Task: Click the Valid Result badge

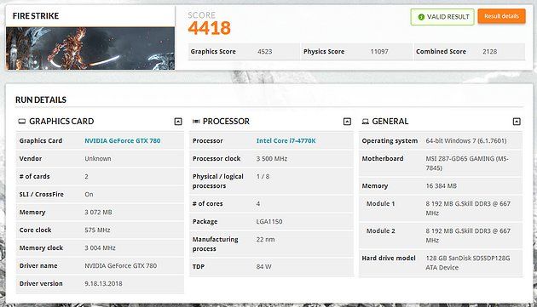Action: pyautogui.click(x=442, y=17)
